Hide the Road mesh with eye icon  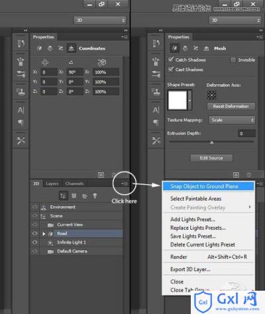[34, 233]
